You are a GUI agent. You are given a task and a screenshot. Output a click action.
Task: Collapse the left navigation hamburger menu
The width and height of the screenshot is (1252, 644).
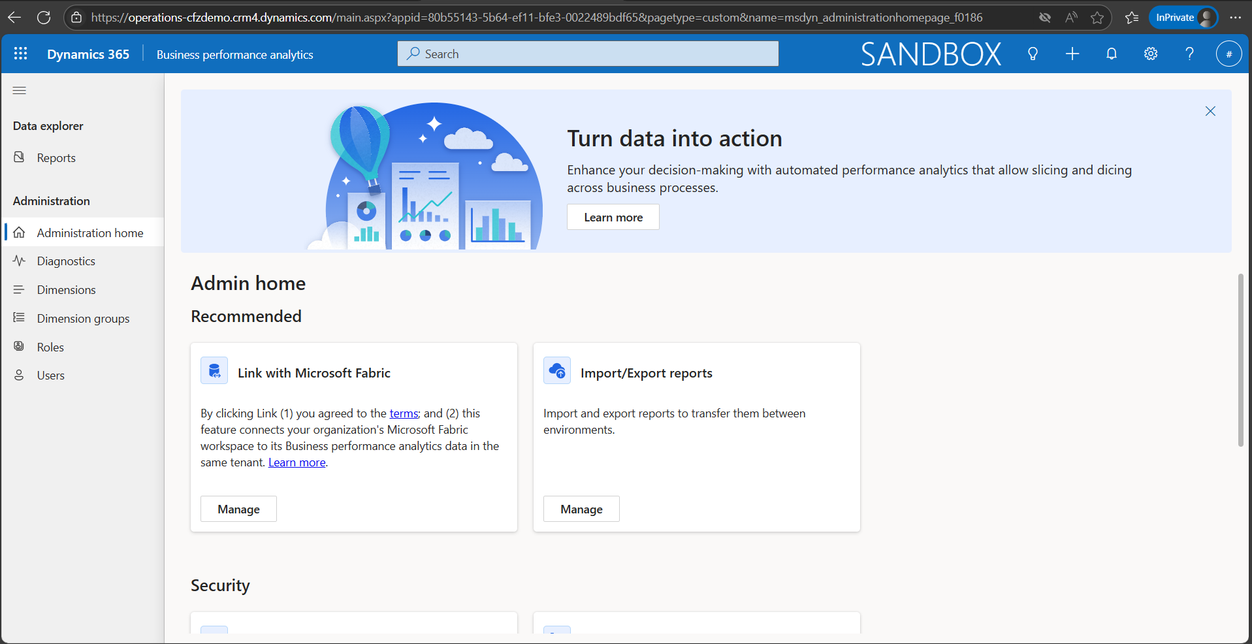[20, 91]
